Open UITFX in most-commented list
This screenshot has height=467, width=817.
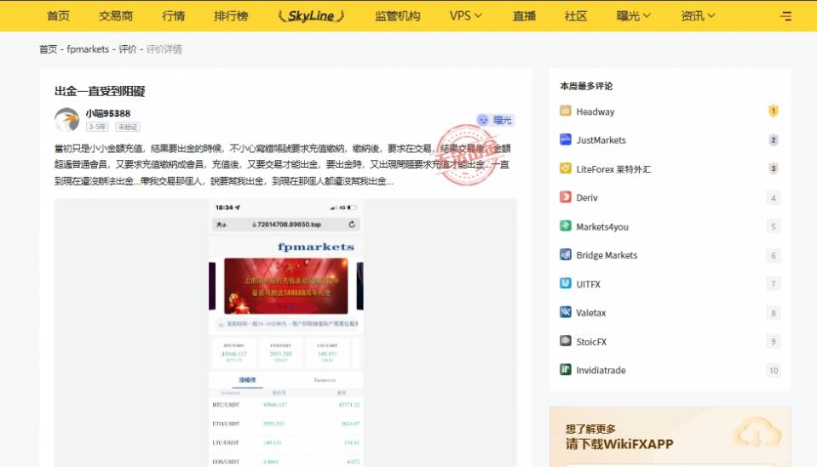[589, 284]
